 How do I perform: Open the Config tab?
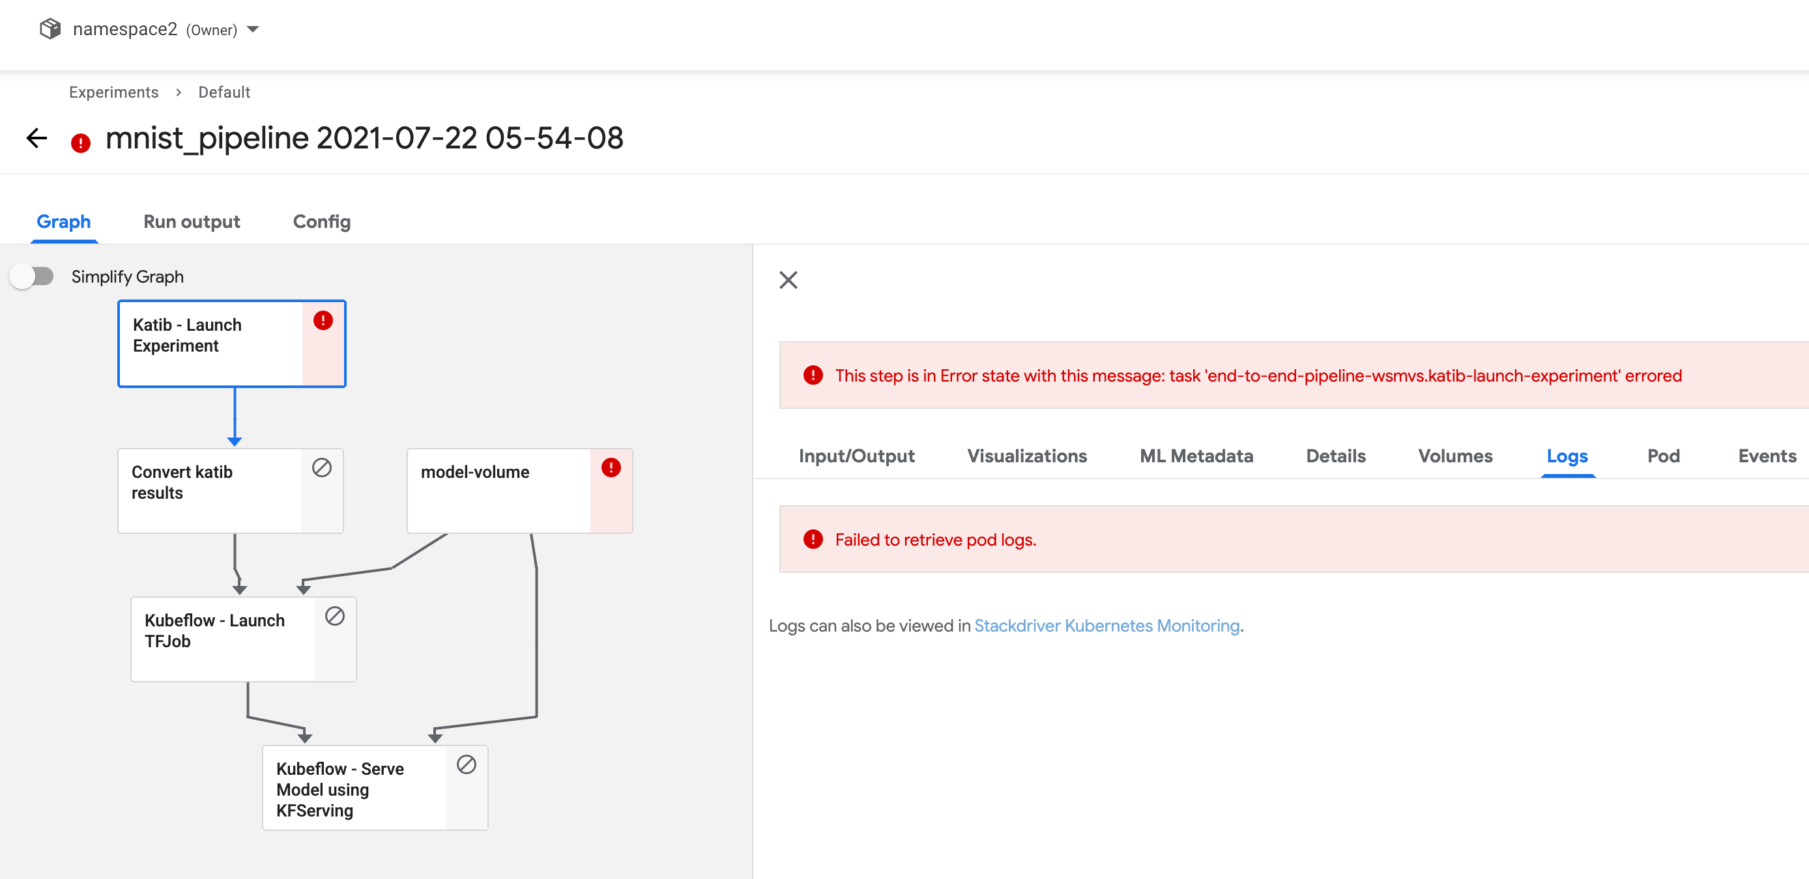click(x=322, y=221)
